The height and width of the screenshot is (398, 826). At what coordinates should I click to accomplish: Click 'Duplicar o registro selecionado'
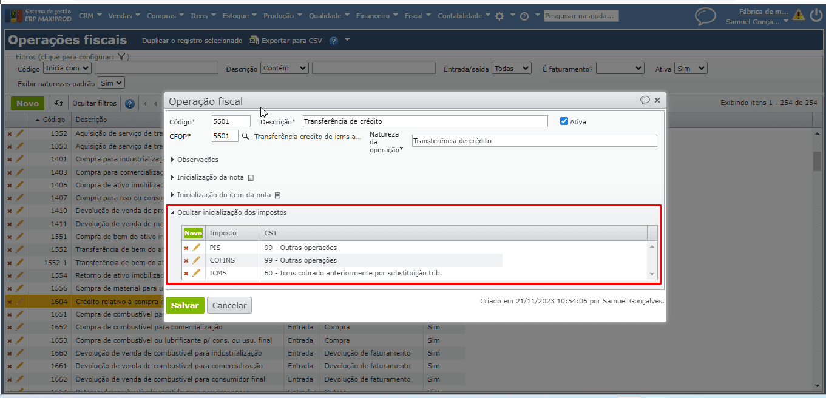click(192, 41)
